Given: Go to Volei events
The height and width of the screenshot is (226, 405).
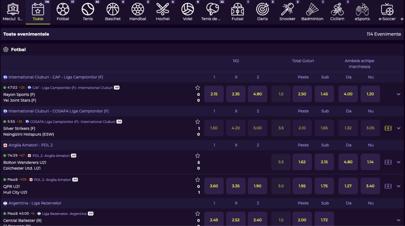Looking at the screenshot, I should click(x=187, y=12).
